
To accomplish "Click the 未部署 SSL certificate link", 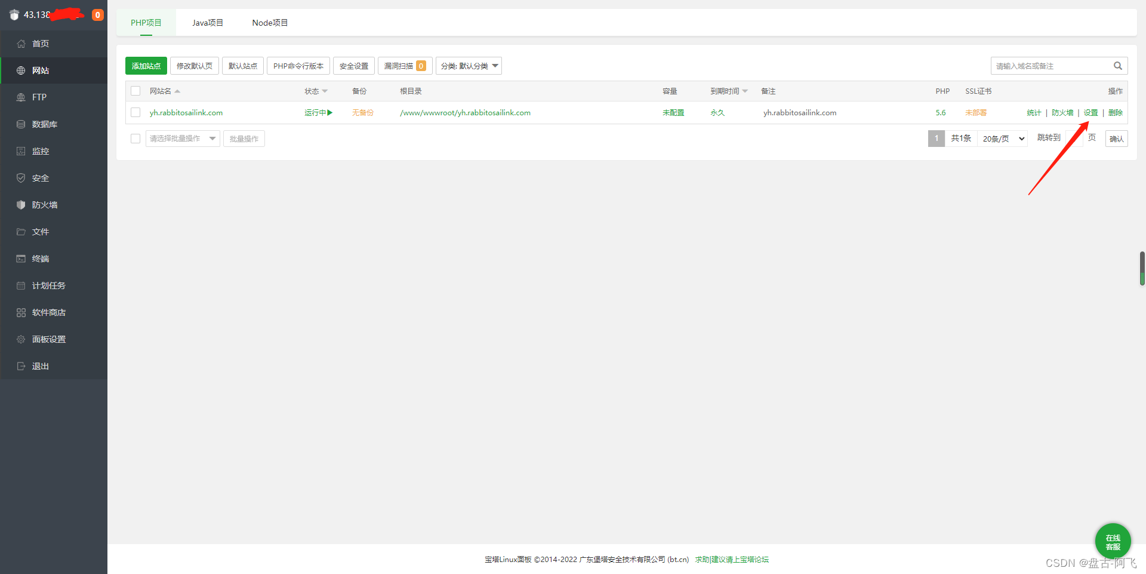I will click(976, 112).
